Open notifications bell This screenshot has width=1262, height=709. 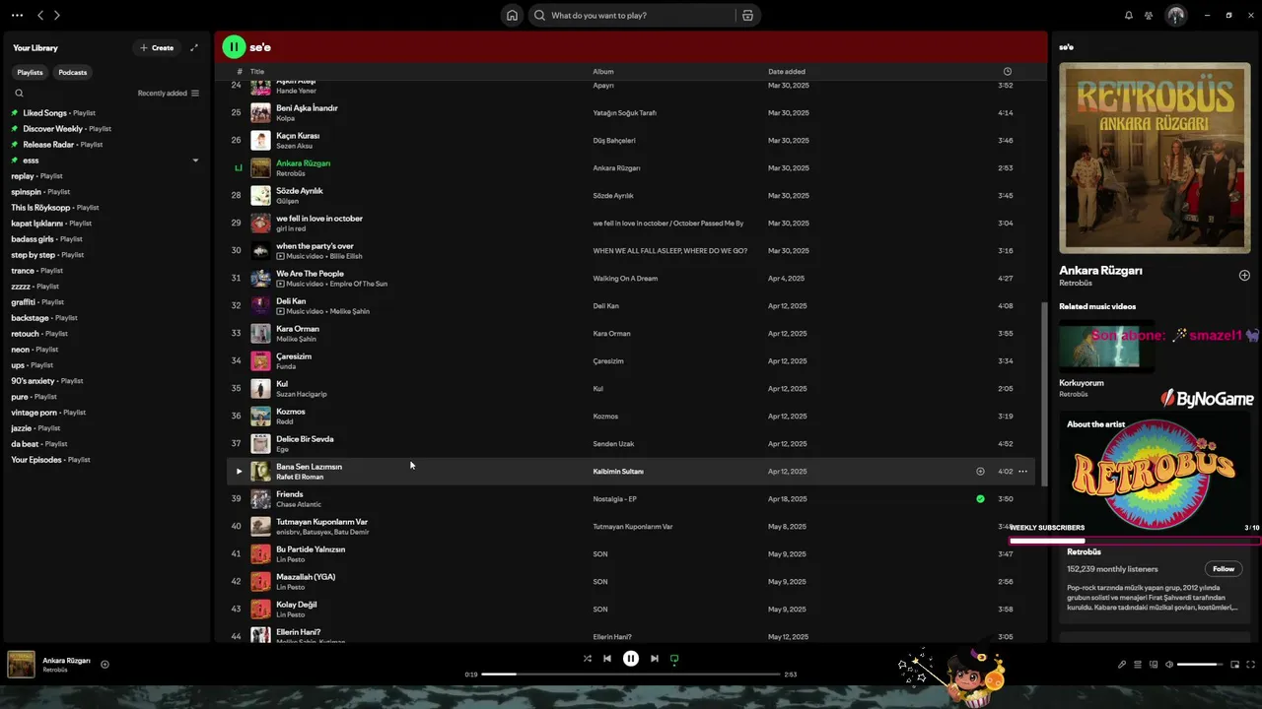click(x=1129, y=15)
